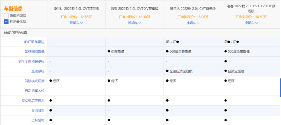Click the 辅助/操控配置 section header
The width and height of the screenshot is (281, 125).
[x=16, y=33]
